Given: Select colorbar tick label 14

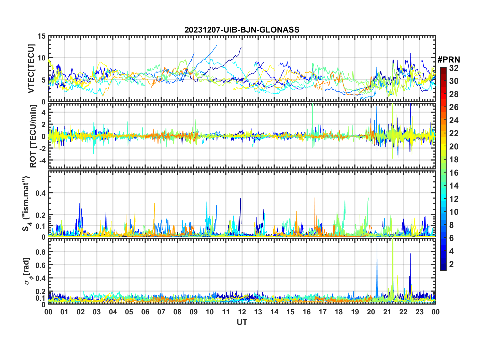Looking at the screenshot, I should pos(454,186).
